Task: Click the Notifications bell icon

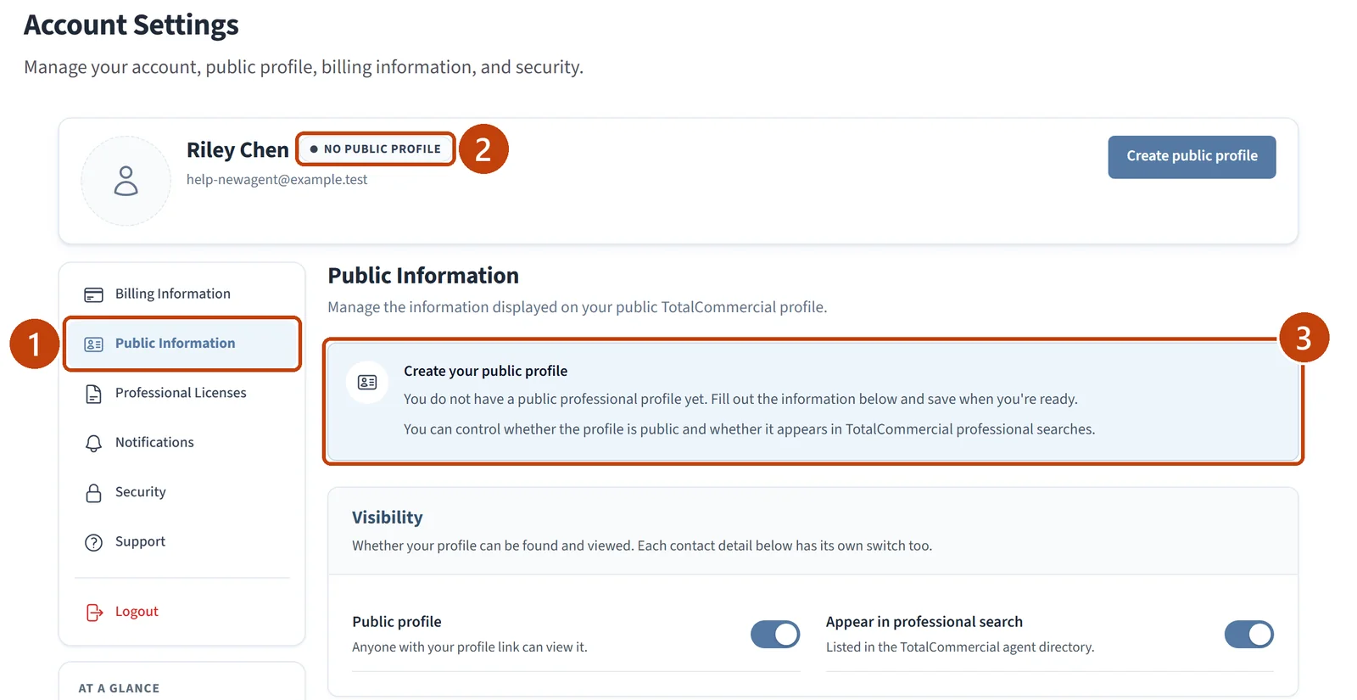Action: click(x=93, y=443)
